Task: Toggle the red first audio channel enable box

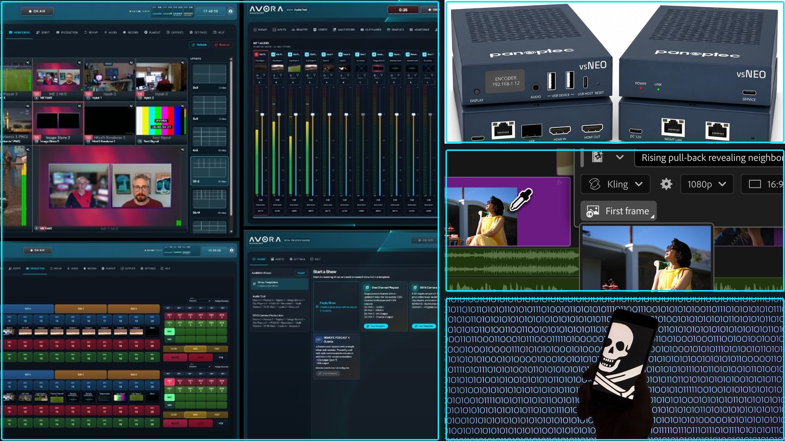Action: point(257,54)
